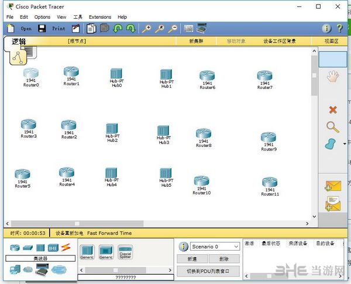The image size is (351, 284).
Task: Select the Move Layout hand tool
Action: (x=333, y=76)
